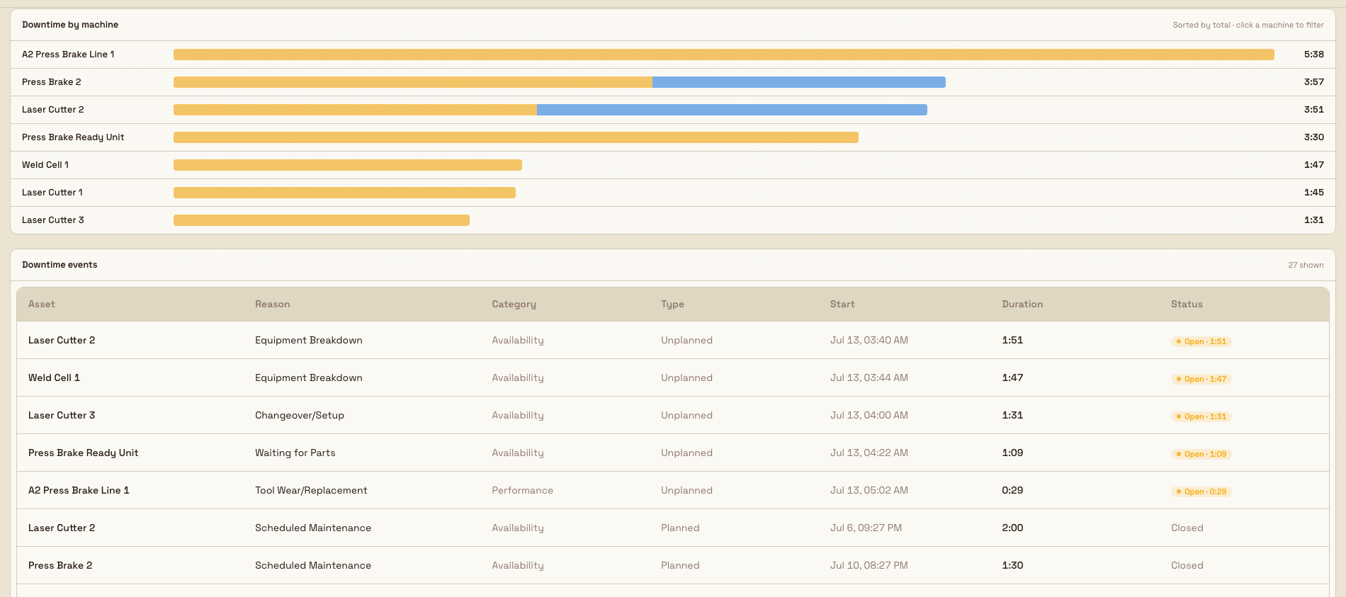The height and width of the screenshot is (597, 1346).
Task: Click the A2 Press Brake Line 1 downtime bar
Action: (x=724, y=55)
